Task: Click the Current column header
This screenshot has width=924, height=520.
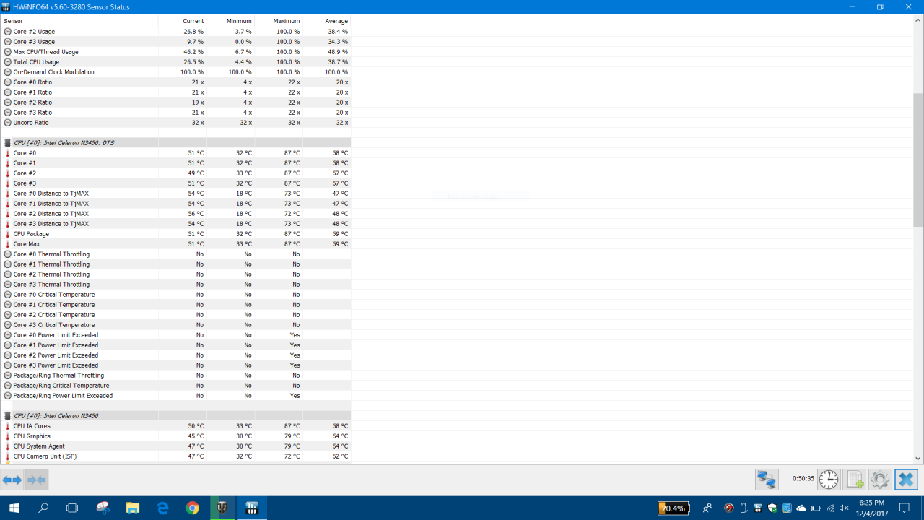Action: pyautogui.click(x=183, y=21)
